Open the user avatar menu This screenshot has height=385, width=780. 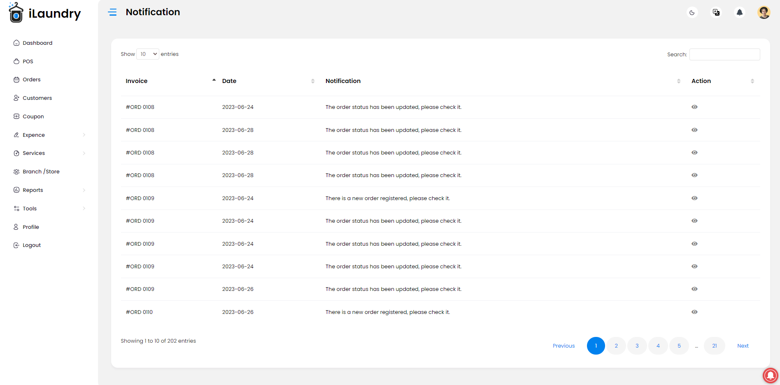click(x=764, y=12)
